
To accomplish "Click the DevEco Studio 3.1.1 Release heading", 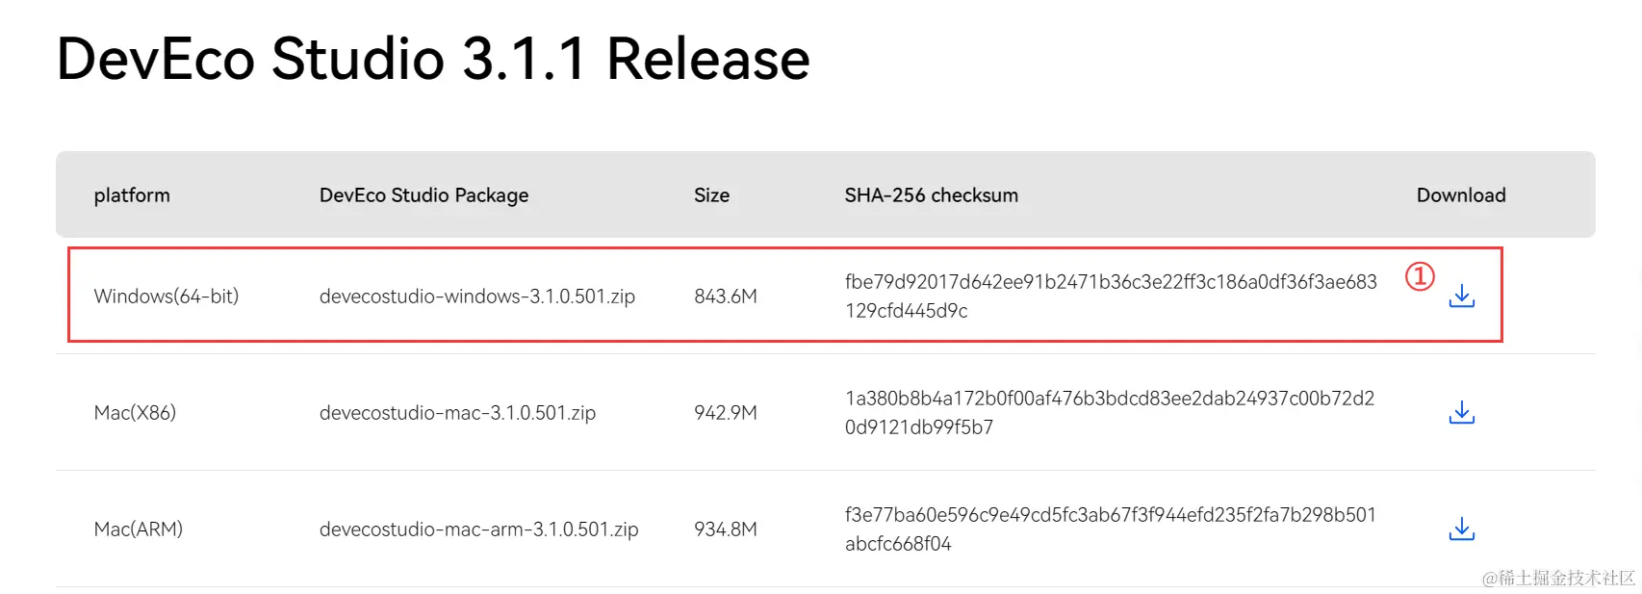I will (433, 59).
